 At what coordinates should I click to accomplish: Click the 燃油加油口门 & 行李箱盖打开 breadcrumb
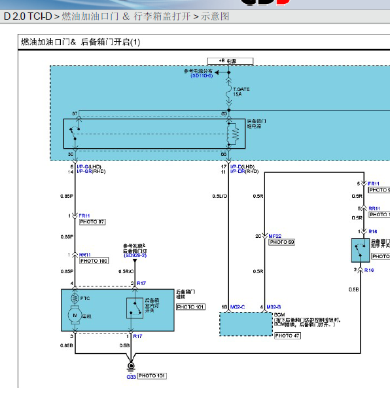click(x=126, y=16)
